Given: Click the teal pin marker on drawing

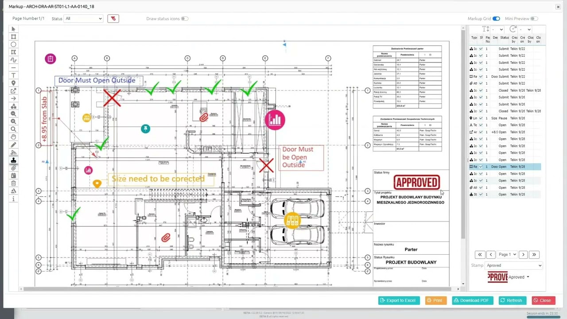Looking at the screenshot, I should click(x=145, y=128).
